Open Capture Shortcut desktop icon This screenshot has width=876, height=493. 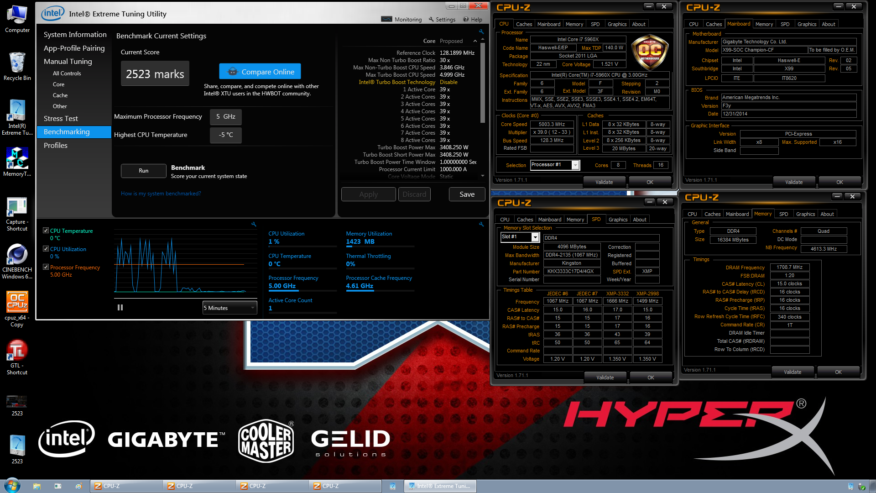tap(17, 214)
